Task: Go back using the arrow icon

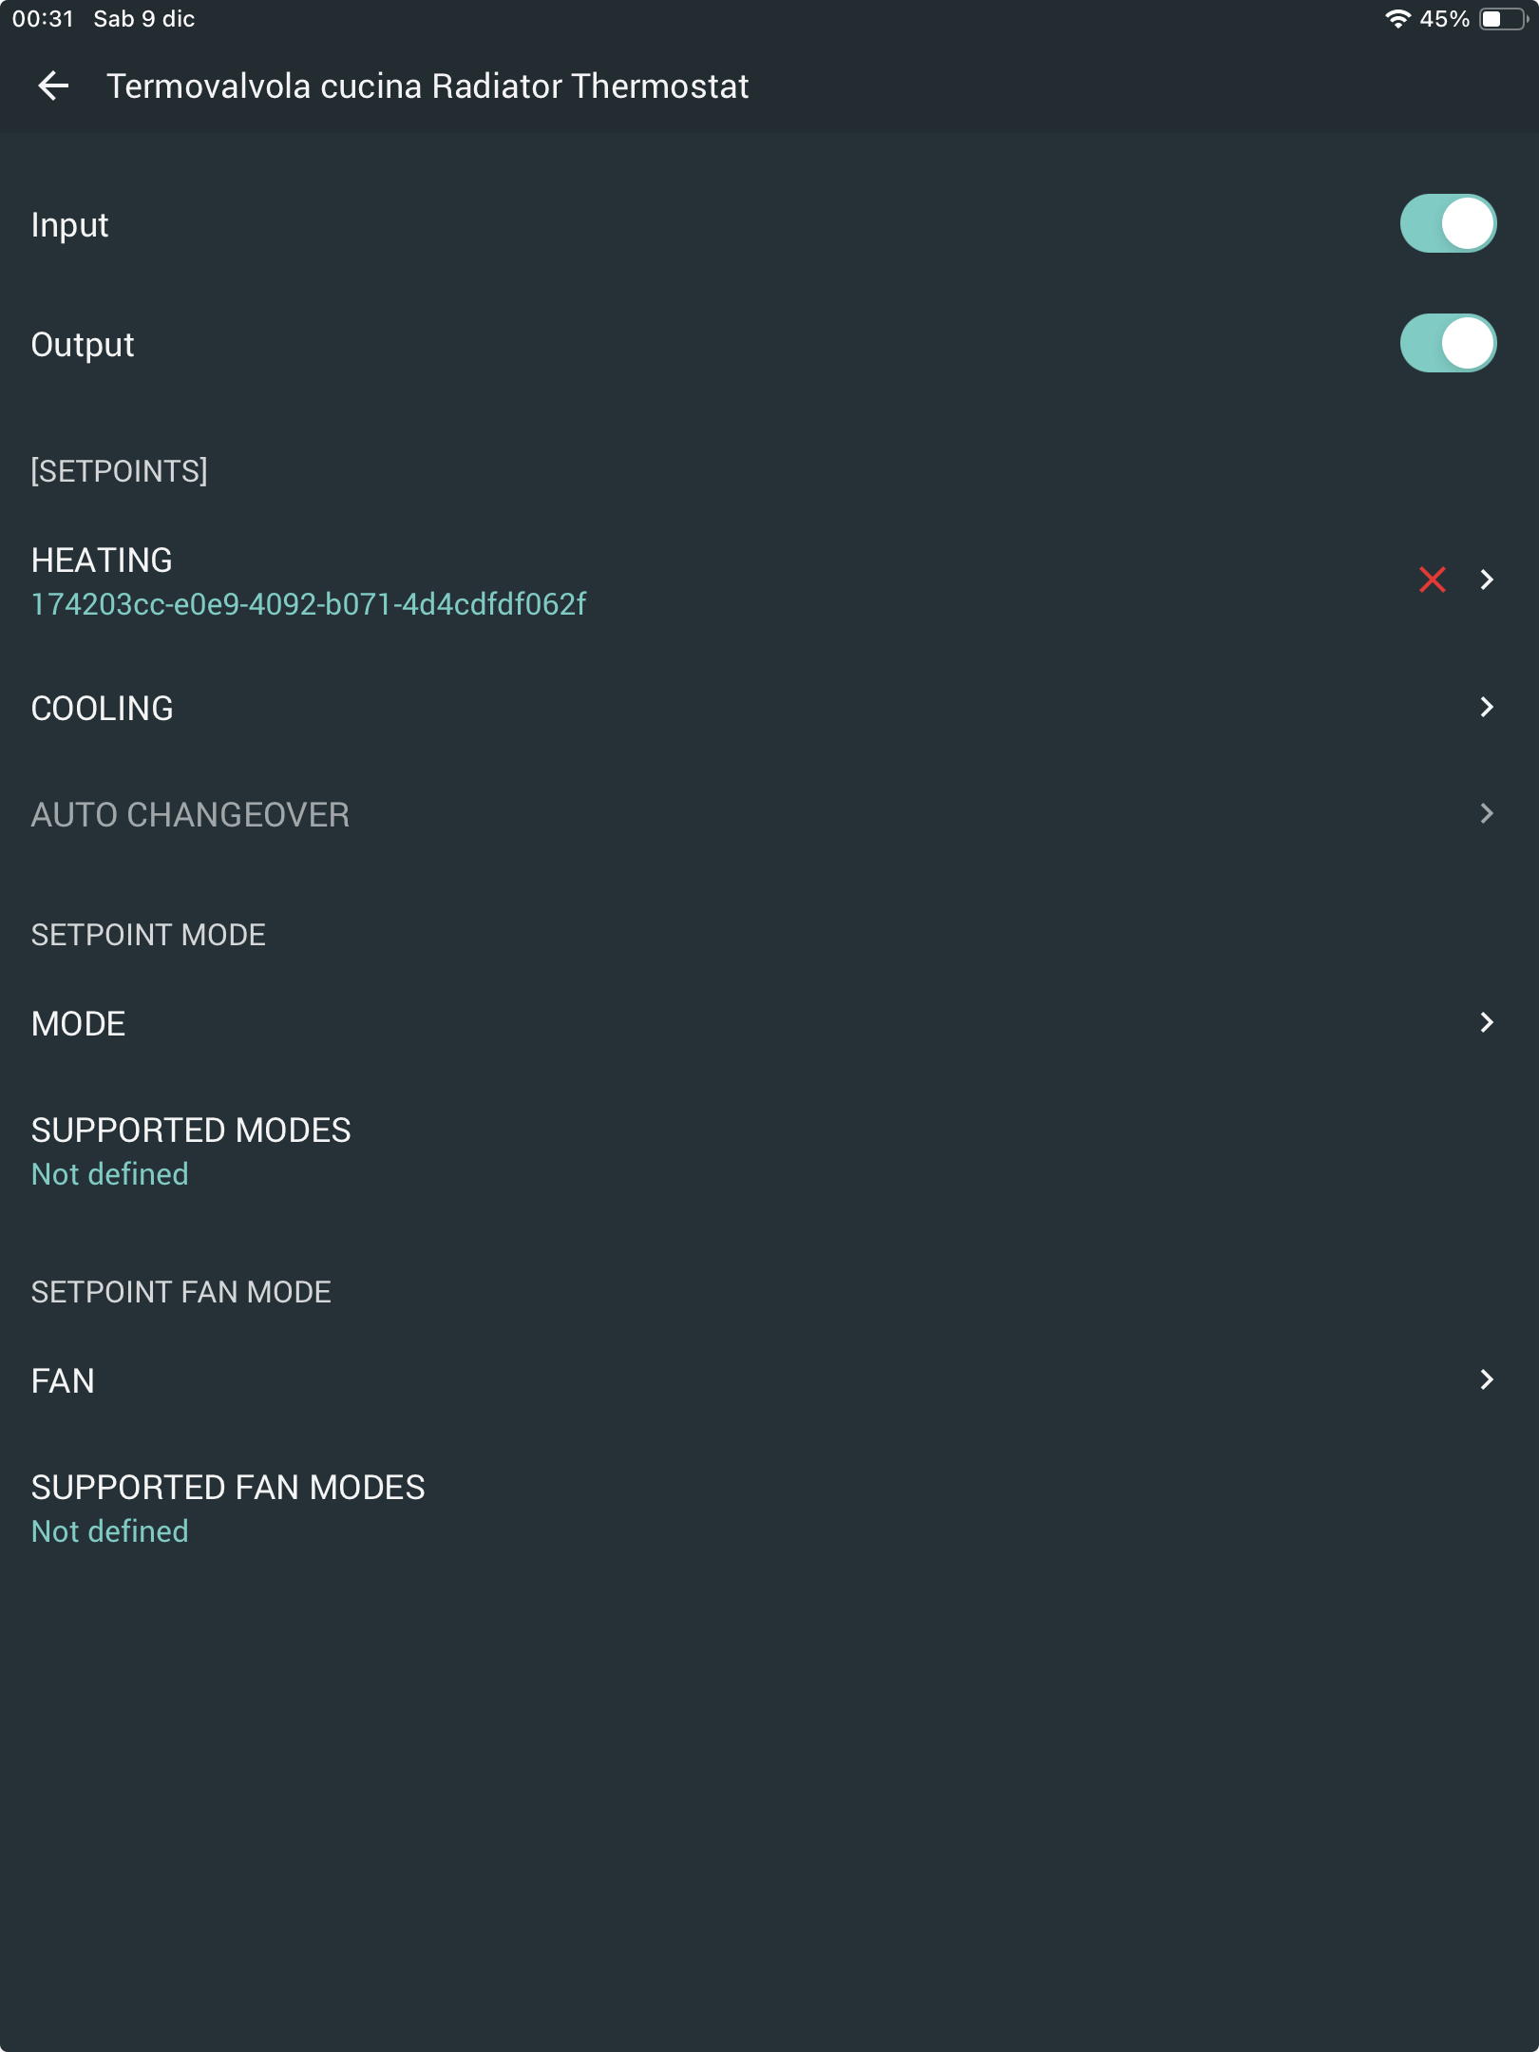Action: coord(53,85)
